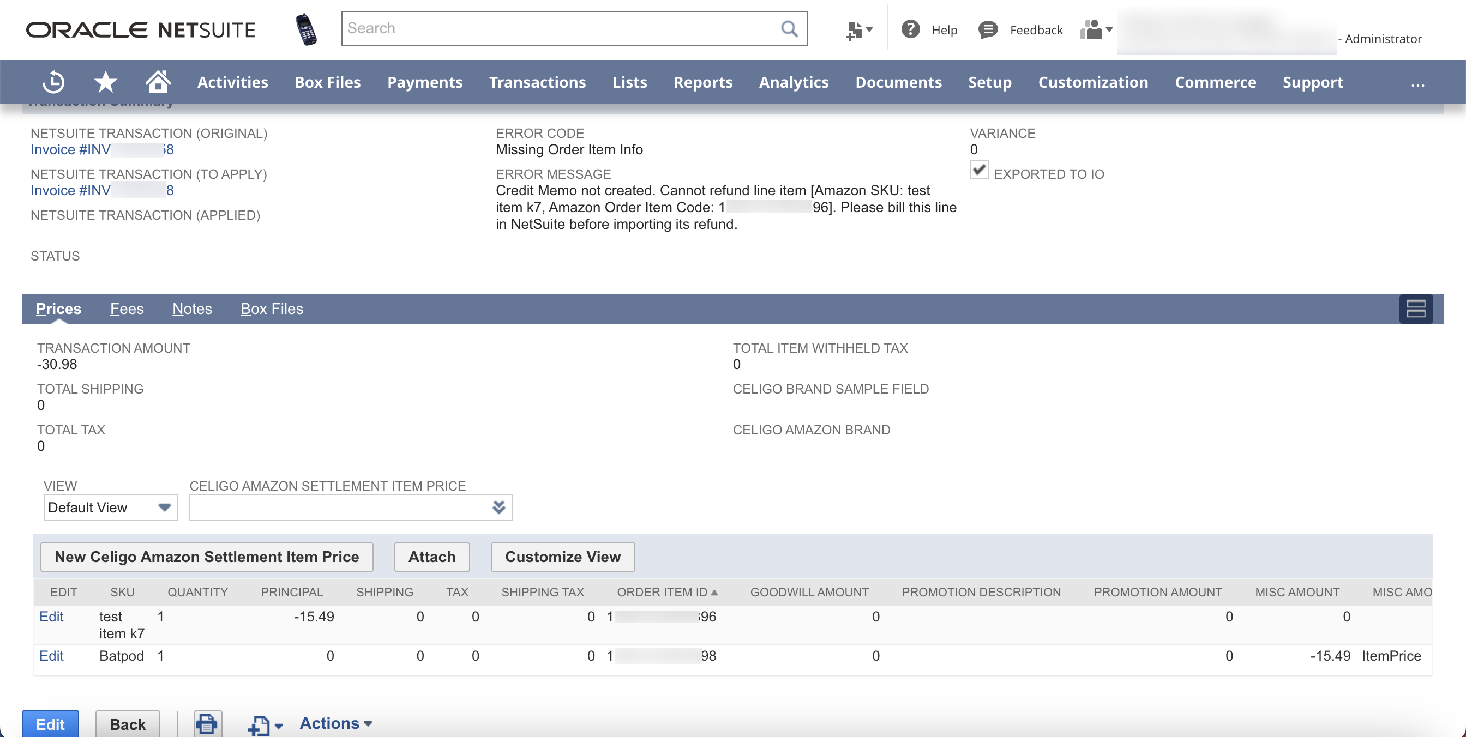1466x737 pixels.
Task: Click the Feedback speech bubble icon
Action: tap(987, 29)
